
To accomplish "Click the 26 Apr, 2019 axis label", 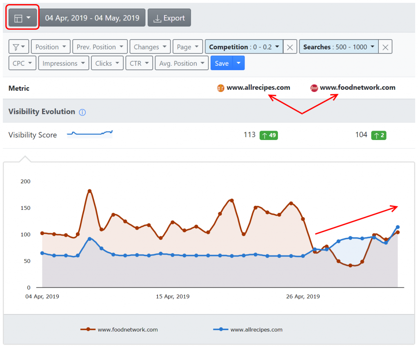I will click(x=303, y=296).
